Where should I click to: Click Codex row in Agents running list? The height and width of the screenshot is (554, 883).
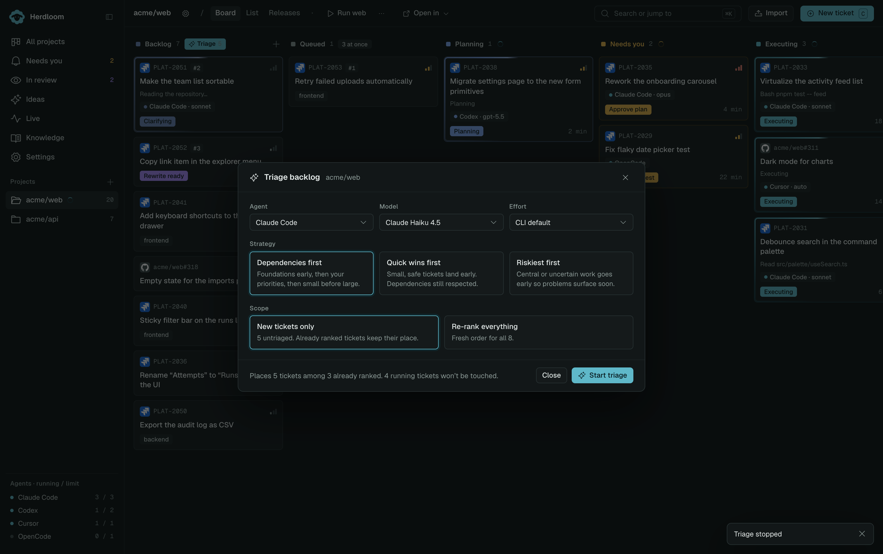(x=62, y=510)
